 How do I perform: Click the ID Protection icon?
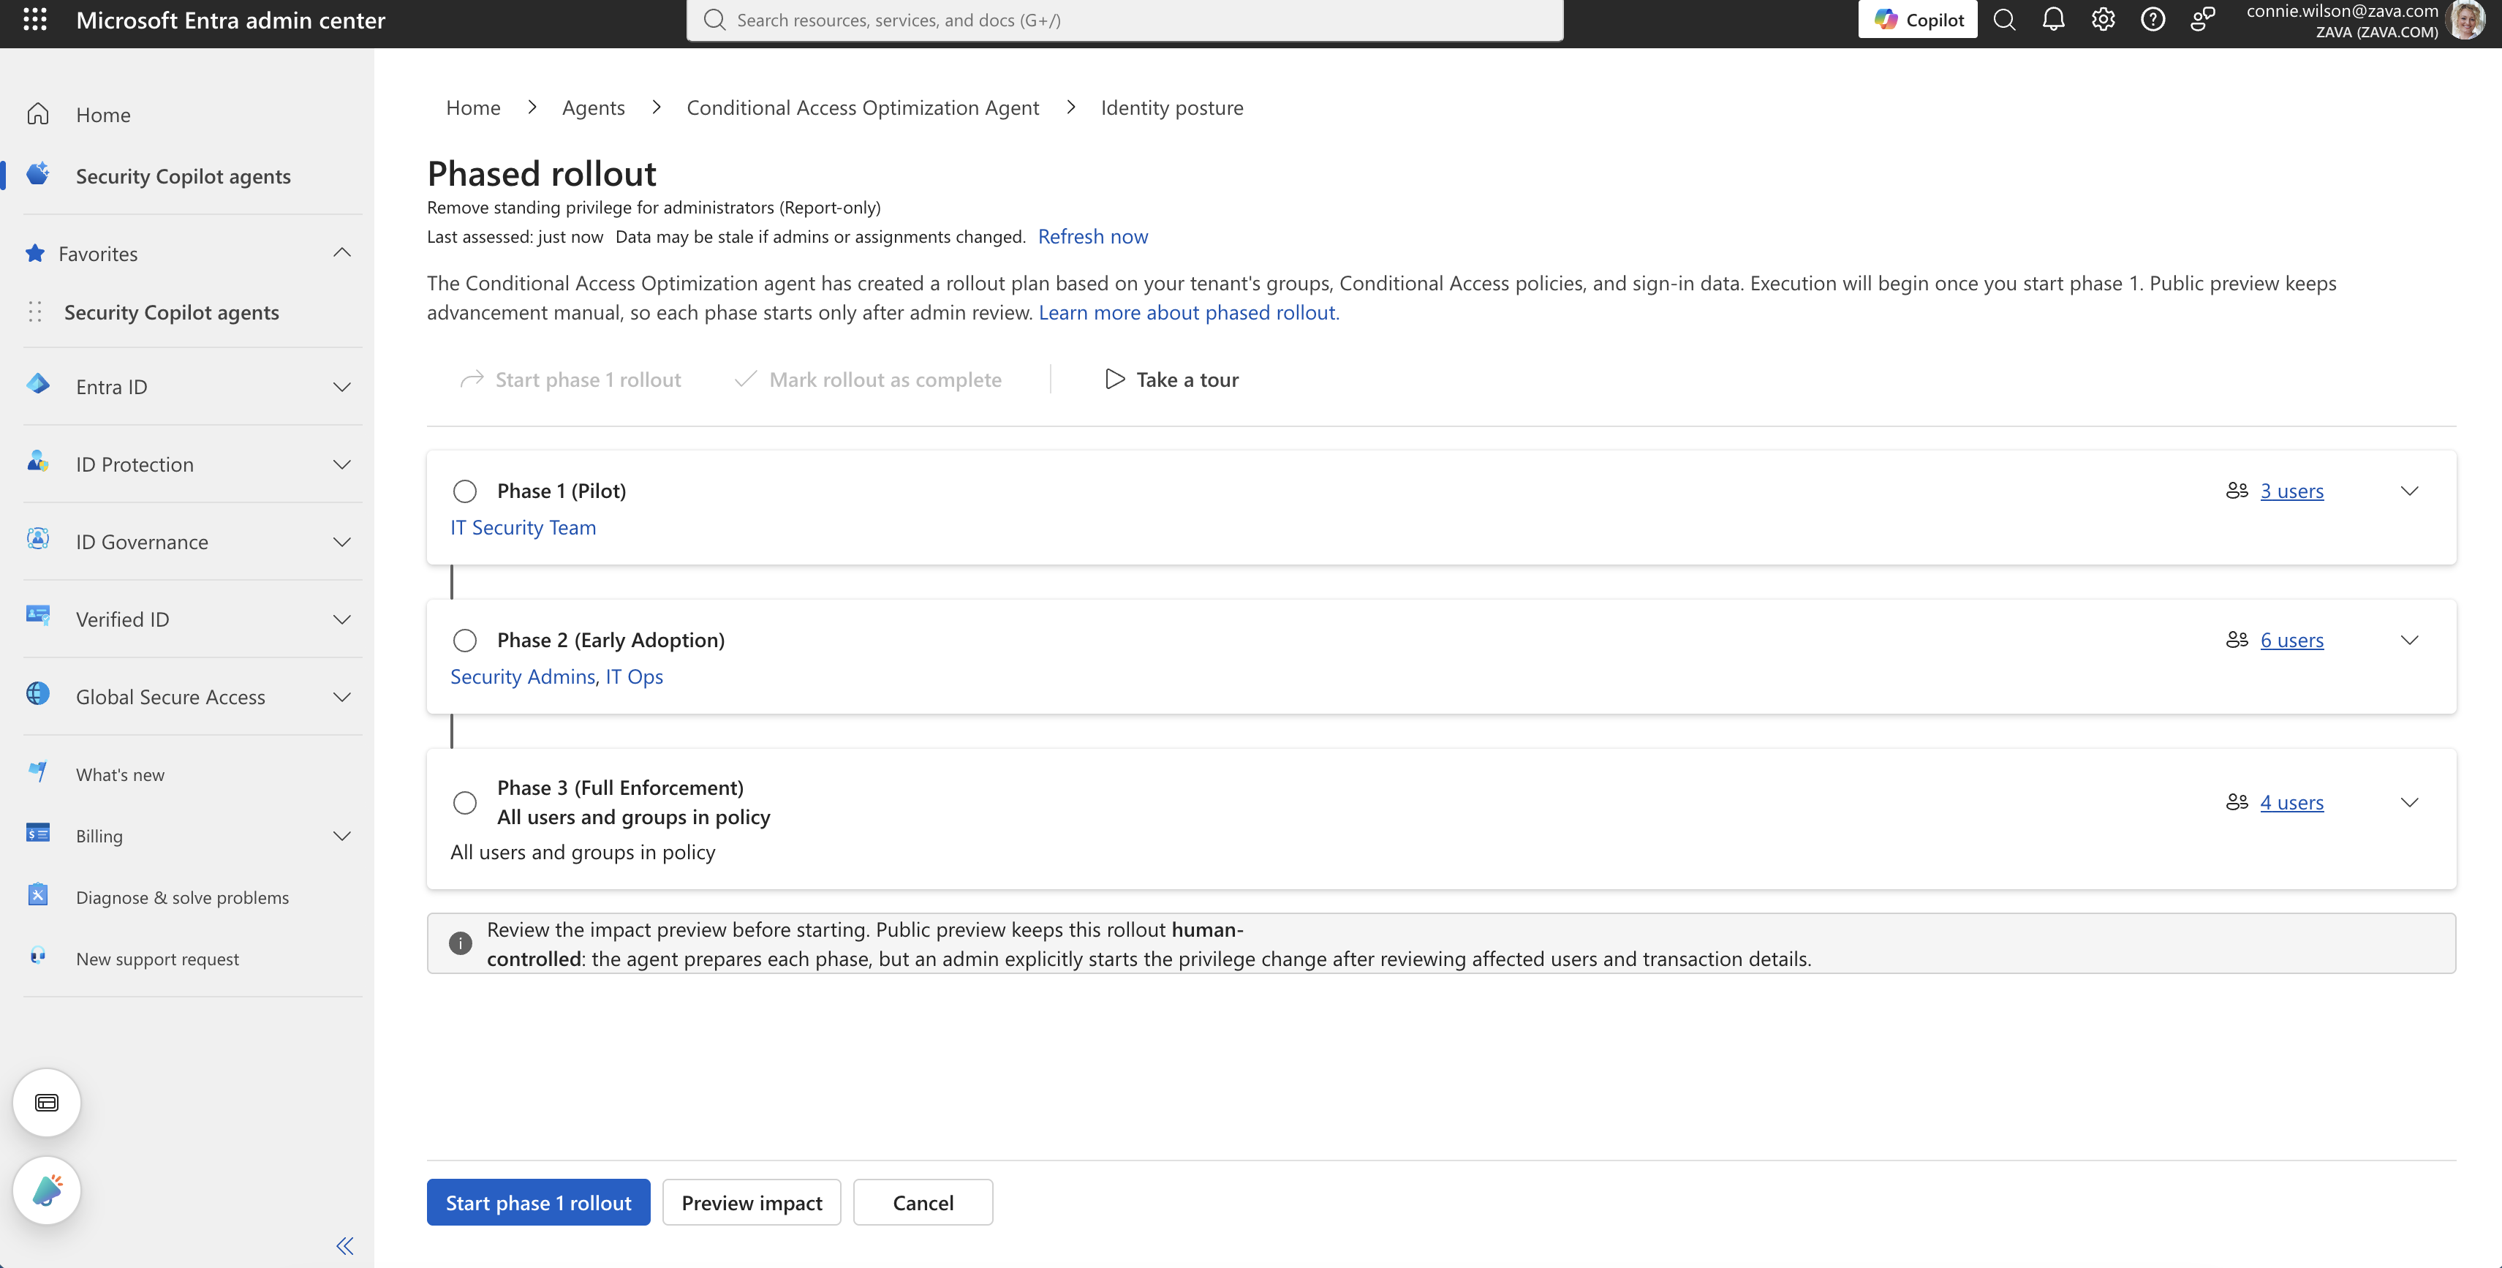coord(38,461)
